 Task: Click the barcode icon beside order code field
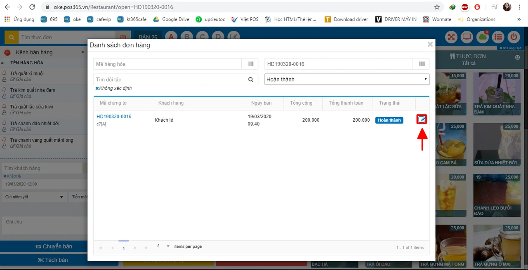coord(422,64)
